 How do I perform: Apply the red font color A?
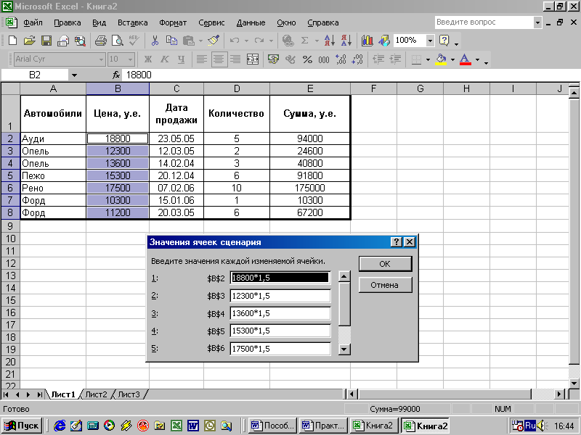(x=465, y=59)
